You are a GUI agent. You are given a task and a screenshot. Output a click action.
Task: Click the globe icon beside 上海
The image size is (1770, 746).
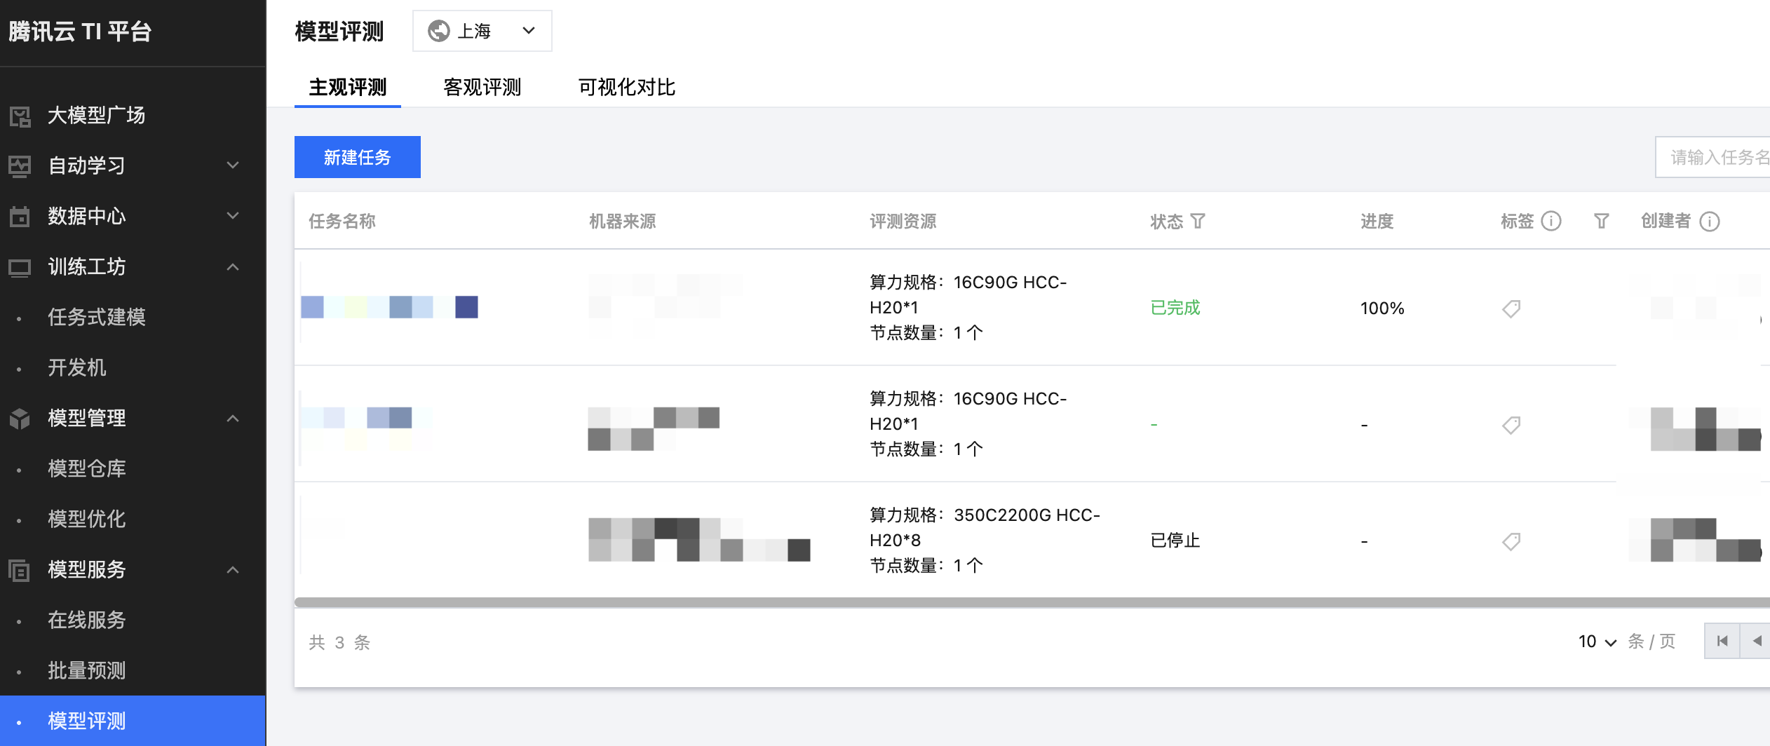(439, 32)
